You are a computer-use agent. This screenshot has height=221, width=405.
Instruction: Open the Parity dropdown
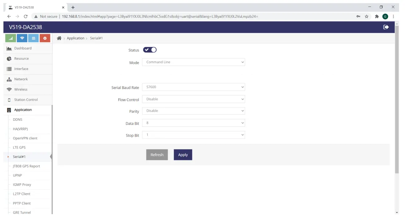194,111
